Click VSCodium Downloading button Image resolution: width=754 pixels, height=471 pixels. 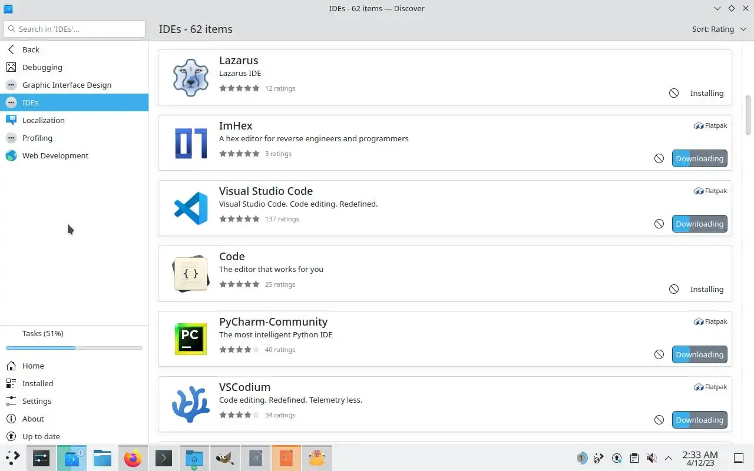[699, 420]
